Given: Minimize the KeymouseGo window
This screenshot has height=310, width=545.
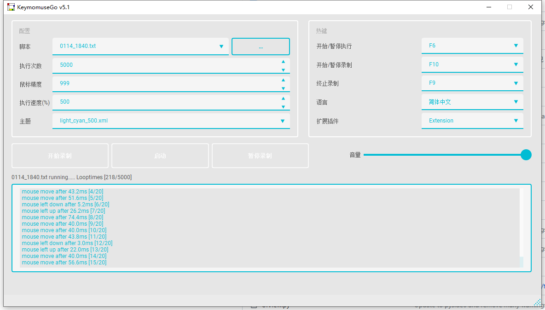Looking at the screenshot, I should 489,7.
